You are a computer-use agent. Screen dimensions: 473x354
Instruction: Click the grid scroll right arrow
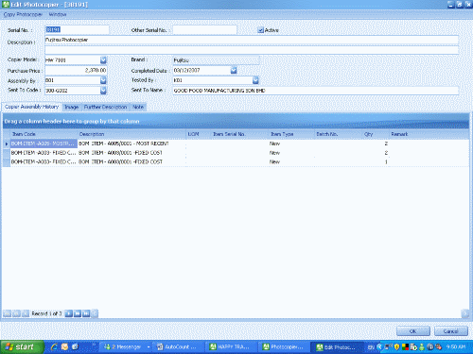click(x=464, y=313)
